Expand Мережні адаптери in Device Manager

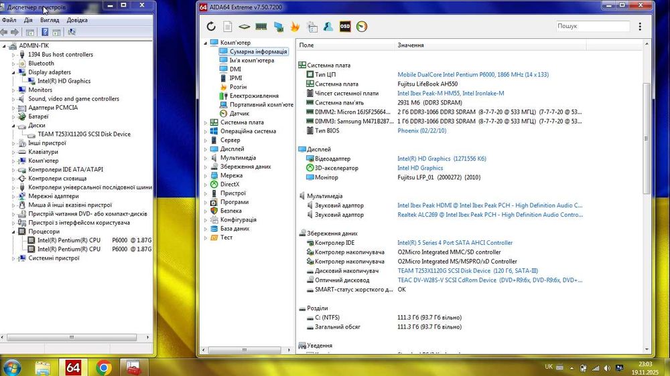tap(13, 196)
